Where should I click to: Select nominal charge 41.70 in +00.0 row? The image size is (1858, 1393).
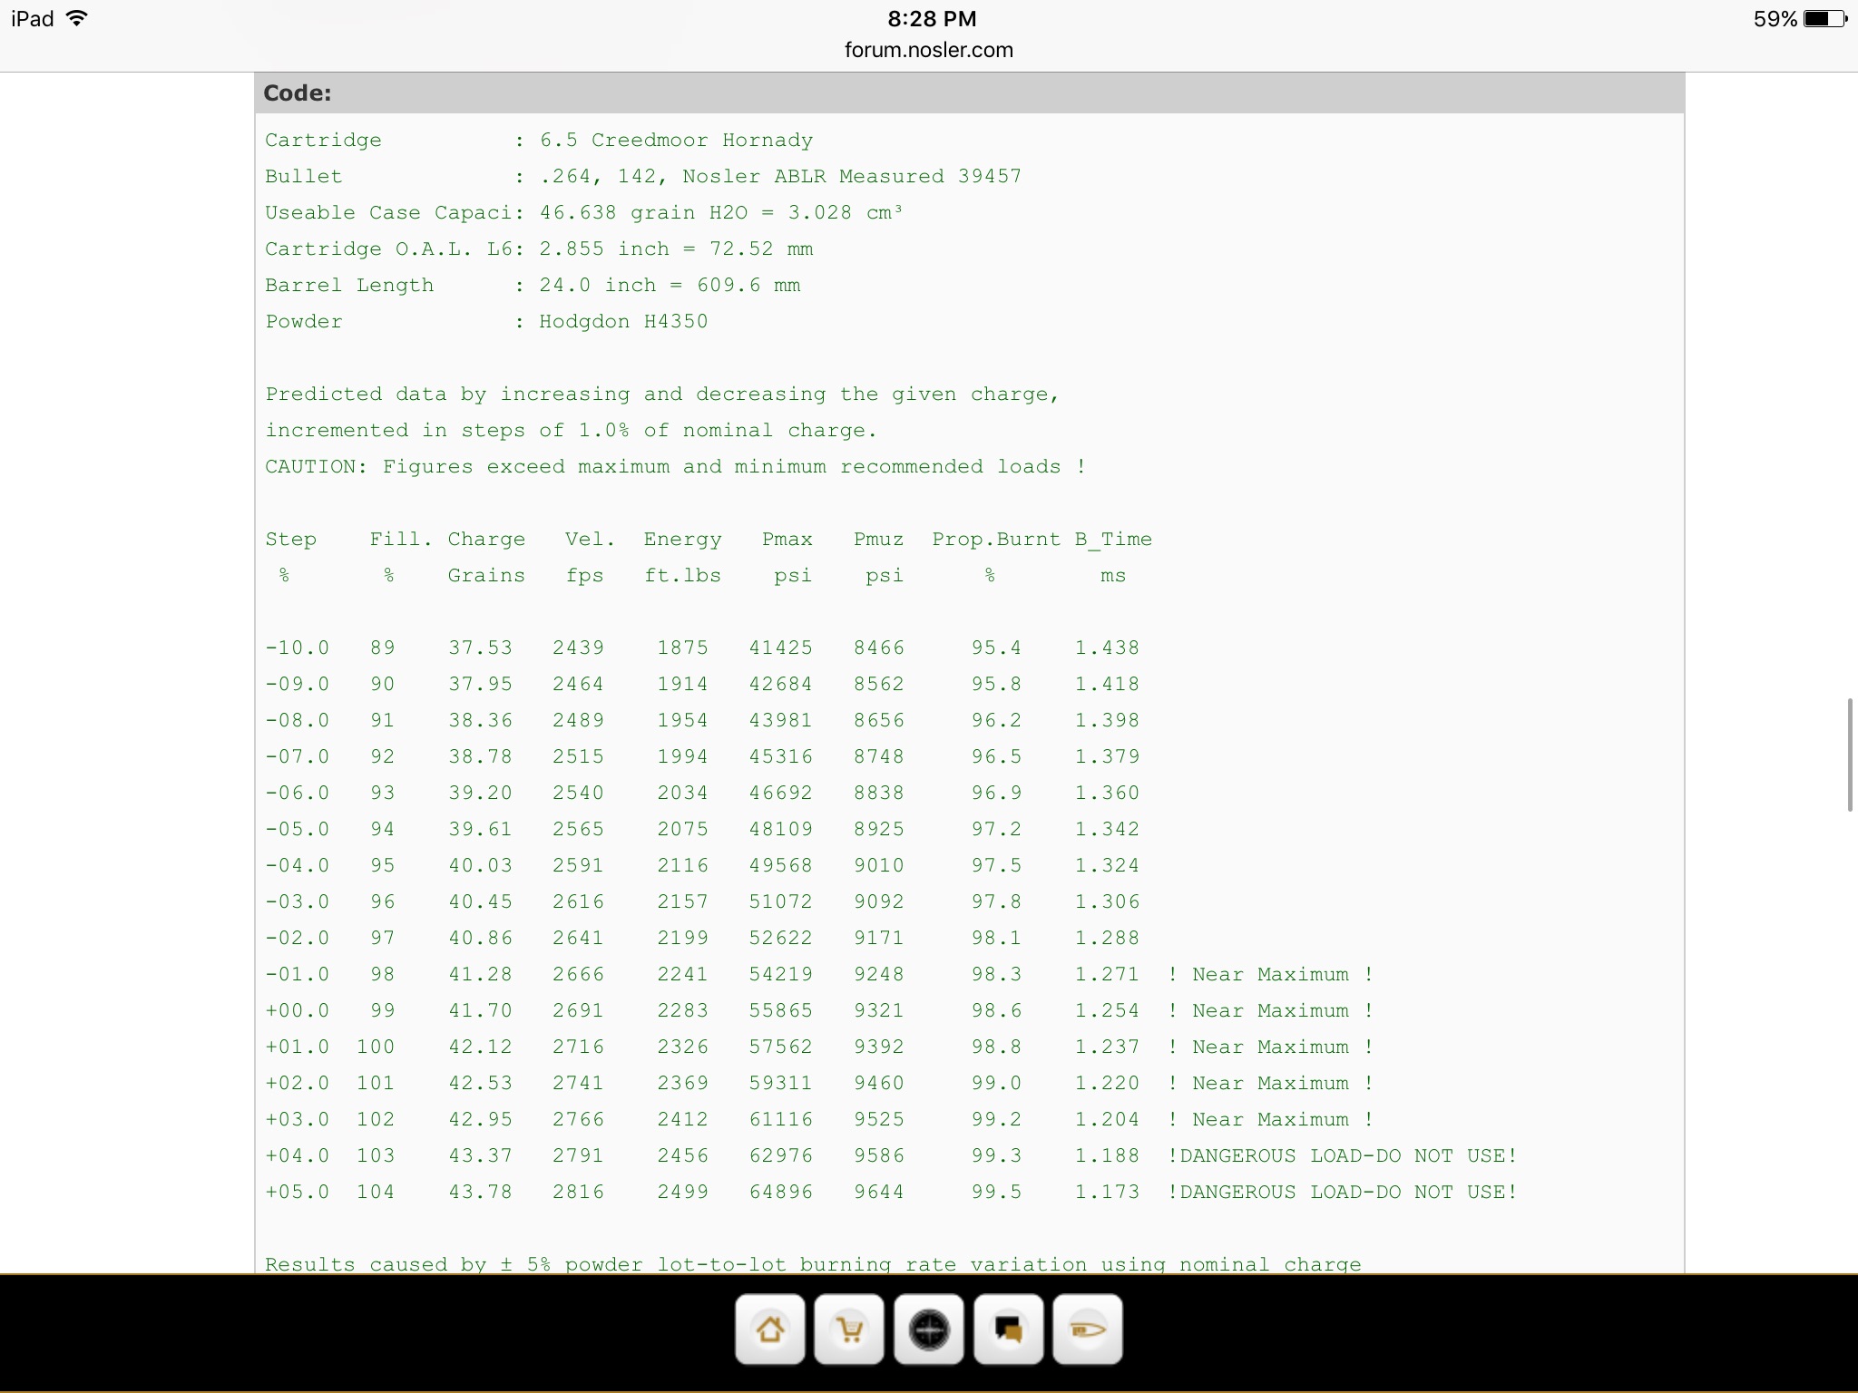click(480, 1011)
